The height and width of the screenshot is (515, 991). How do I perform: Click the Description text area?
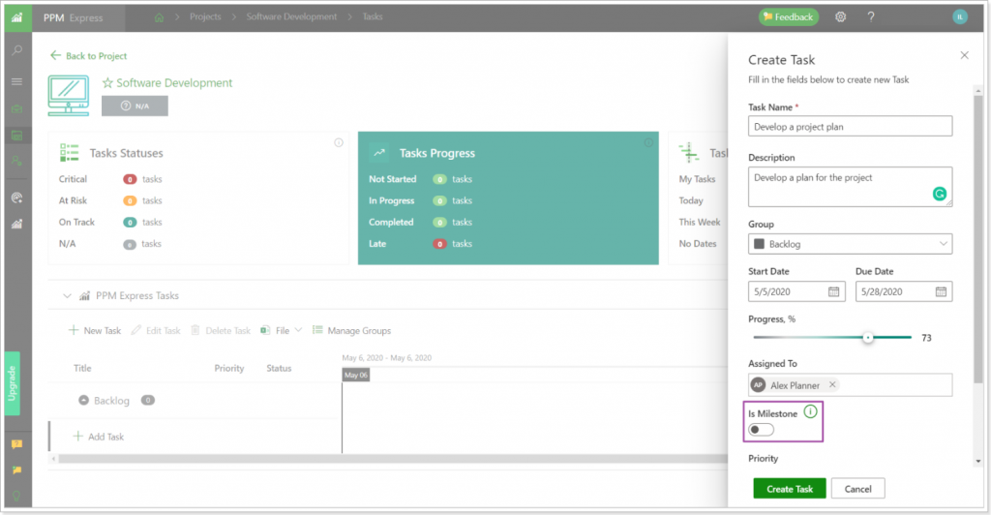pyautogui.click(x=850, y=187)
